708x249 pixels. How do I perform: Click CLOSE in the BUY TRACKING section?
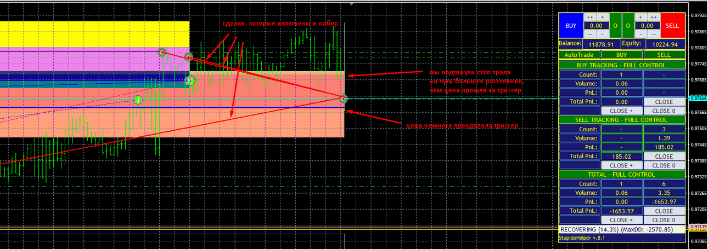click(x=664, y=102)
